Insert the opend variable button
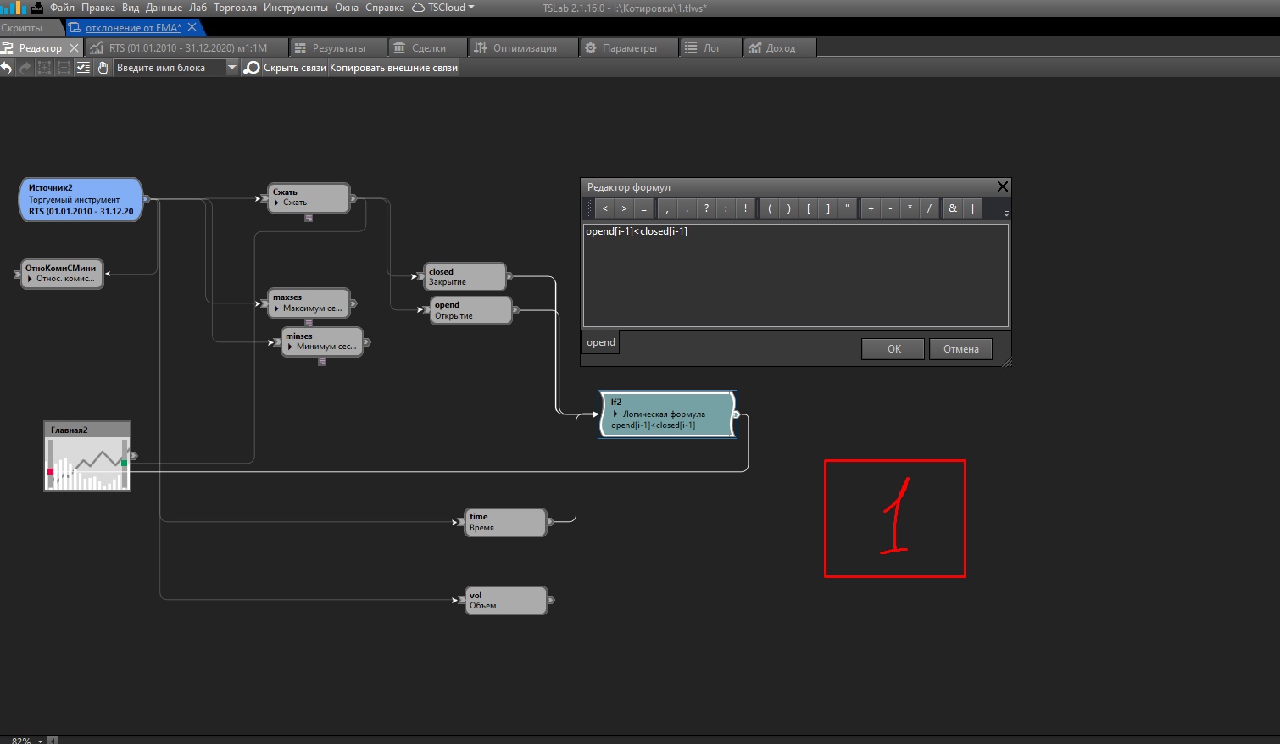1280x744 pixels. point(601,342)
